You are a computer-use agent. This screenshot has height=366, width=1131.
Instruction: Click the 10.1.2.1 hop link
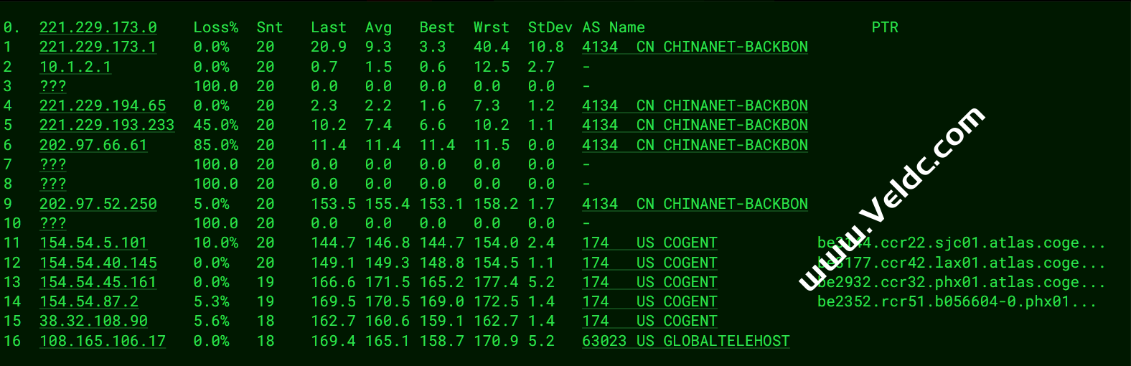coord(75,67)
